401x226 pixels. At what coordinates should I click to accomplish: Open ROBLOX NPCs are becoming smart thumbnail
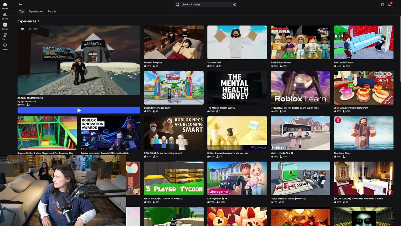click(x=174, y=133)
